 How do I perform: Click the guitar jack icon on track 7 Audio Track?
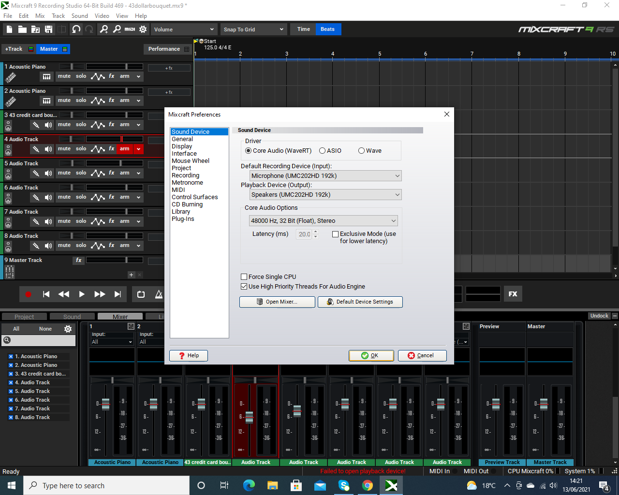(x=36, y=221)
